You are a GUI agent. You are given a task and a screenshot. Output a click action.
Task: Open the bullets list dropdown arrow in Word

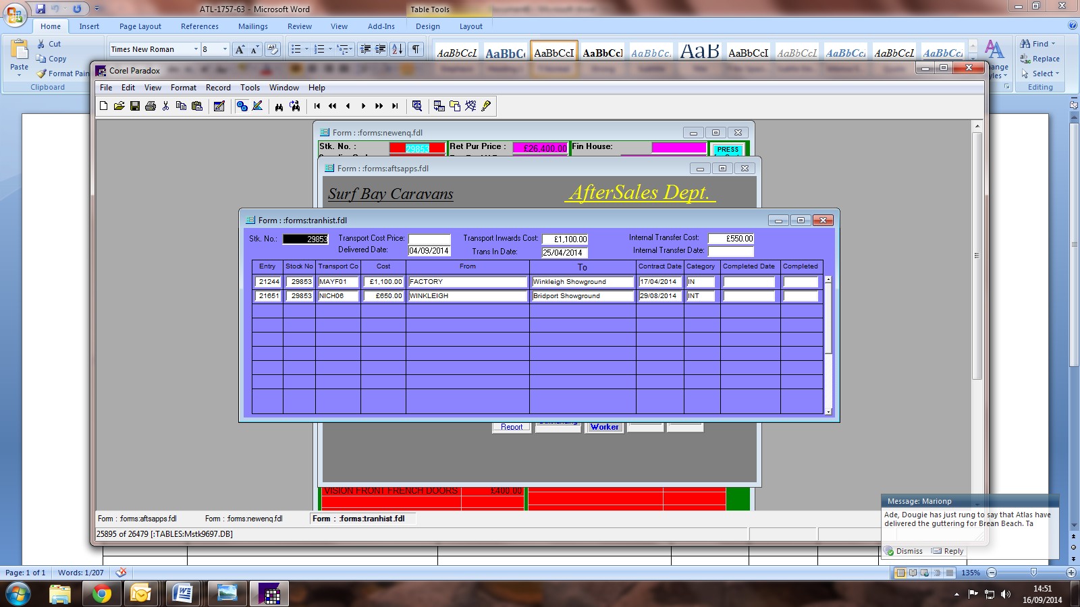(306, 49)
